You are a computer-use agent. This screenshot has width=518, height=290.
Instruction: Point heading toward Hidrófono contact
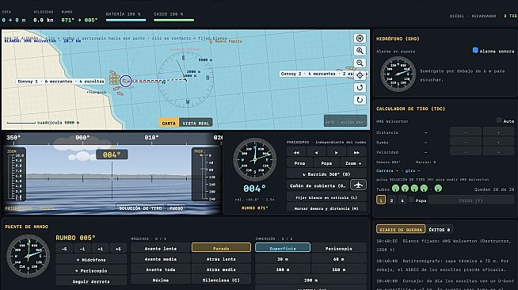click(x=91, y=260)
